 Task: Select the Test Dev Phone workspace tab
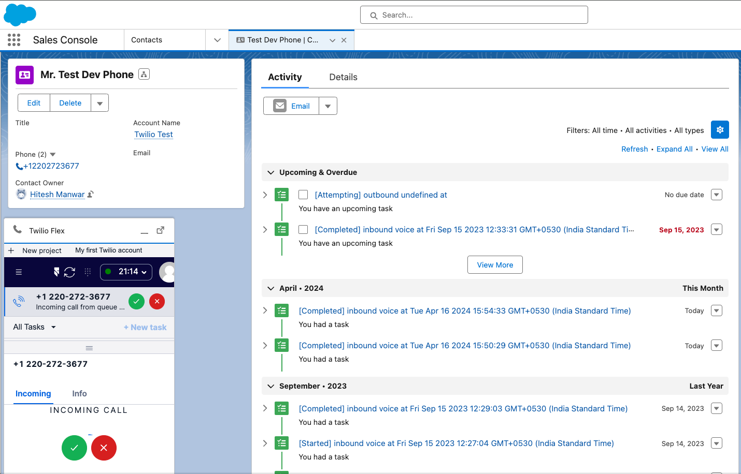coord(282,40)
